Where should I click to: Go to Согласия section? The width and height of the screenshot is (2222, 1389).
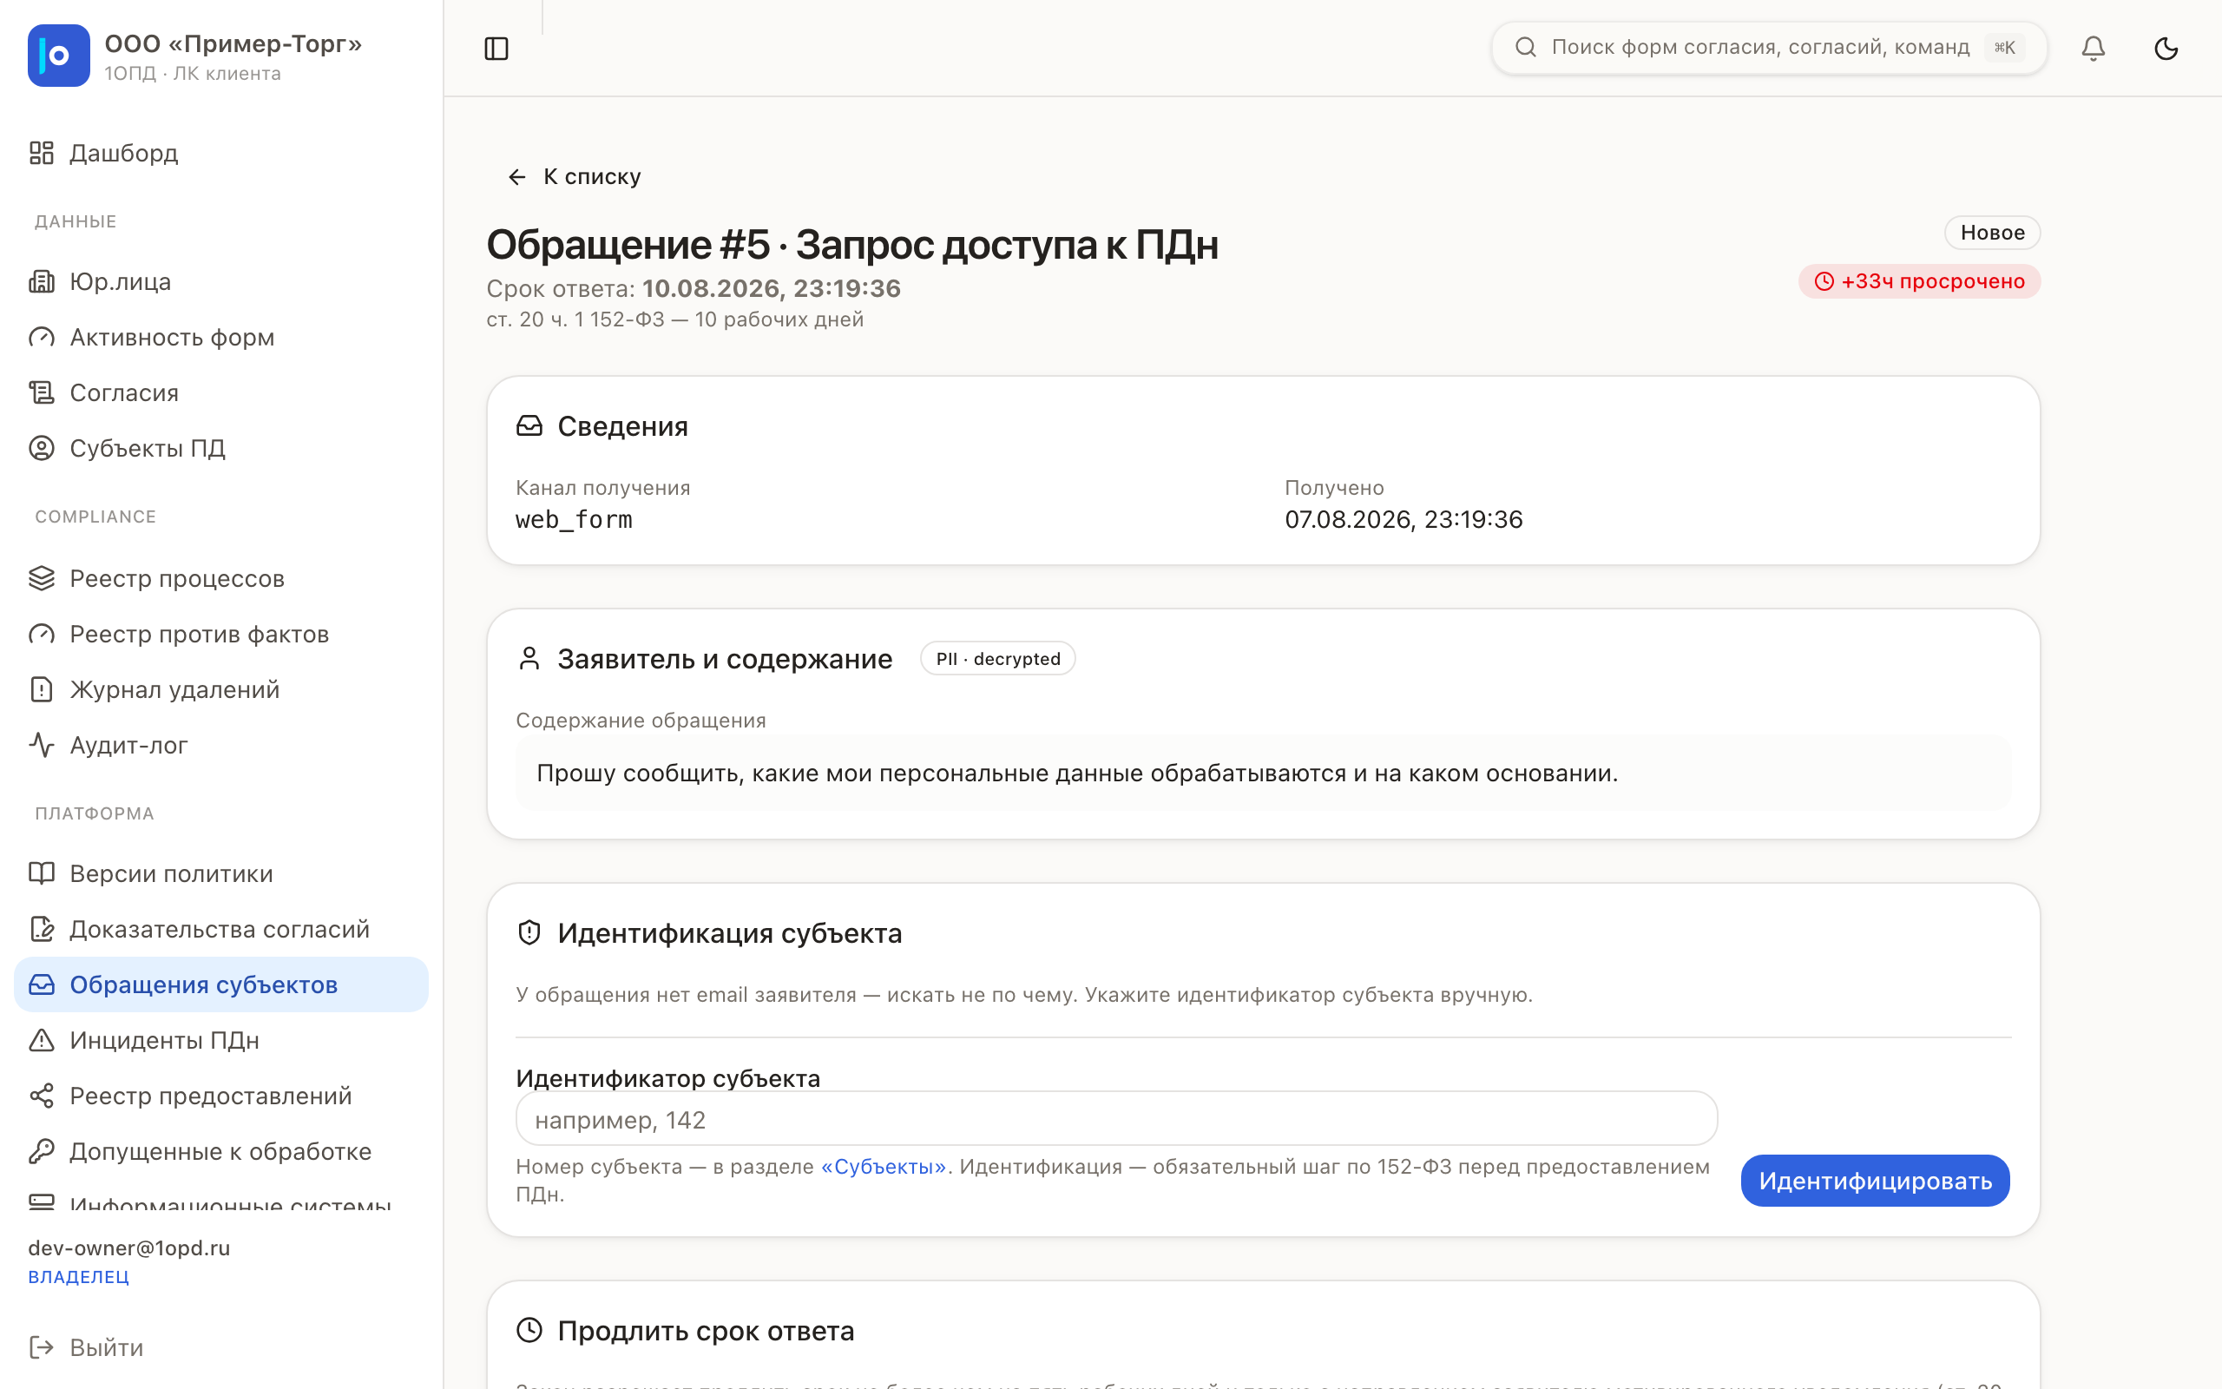click(x=220, y=392)
